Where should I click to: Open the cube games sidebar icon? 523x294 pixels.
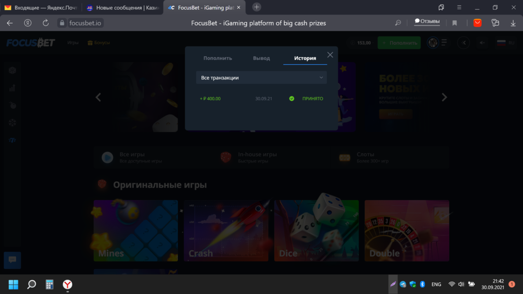point(13,70)
